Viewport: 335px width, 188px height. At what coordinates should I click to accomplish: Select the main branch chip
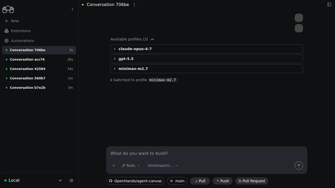point(177,181)
